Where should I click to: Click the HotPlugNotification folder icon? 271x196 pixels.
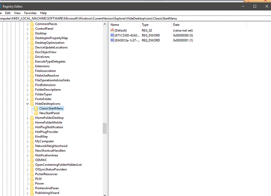32,127
